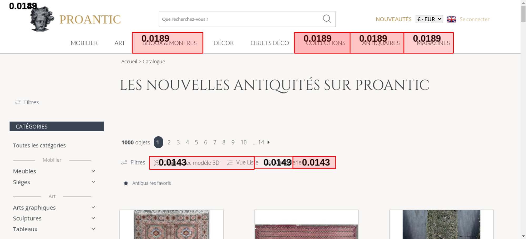Click the Vue Liste list icon
526x239 pixels.
tap(230, 163)
